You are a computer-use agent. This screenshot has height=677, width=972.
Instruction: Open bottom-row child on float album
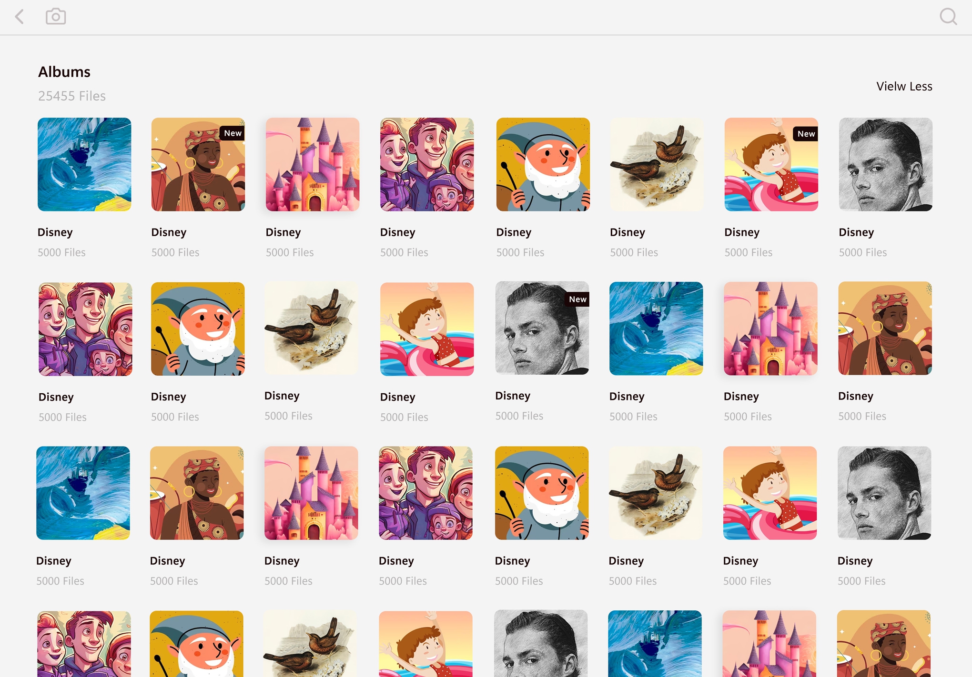[425, 644]
